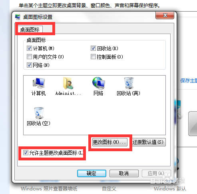This screenshot has height=194, width=197.
Task: Toggle 允许主题更改桌面图标(L) checkbox
Action: click(26, 153)
